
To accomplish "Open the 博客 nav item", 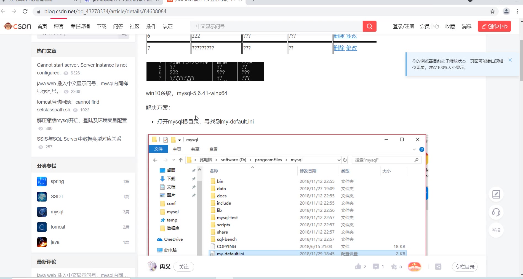I will tap(59, 26).
